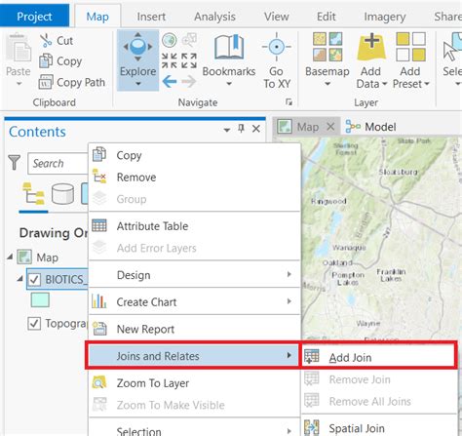
Task: Switch to the Analysis ribbon tab
Action: 214,17
